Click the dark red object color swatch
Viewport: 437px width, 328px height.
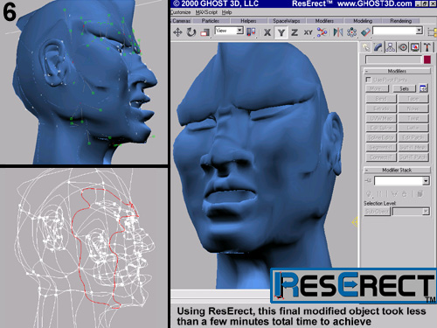pos(427,59)
